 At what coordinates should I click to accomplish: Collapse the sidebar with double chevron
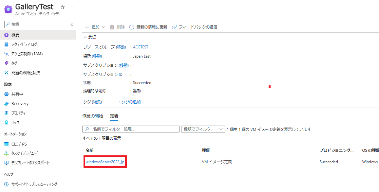point(71,25)
